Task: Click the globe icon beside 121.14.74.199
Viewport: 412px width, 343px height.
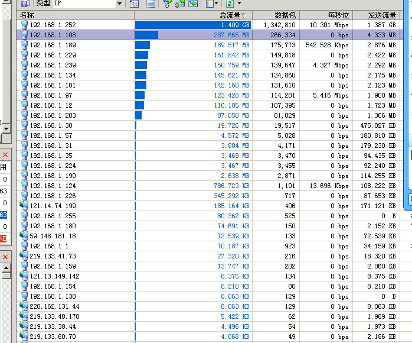Action: (24, 205)
